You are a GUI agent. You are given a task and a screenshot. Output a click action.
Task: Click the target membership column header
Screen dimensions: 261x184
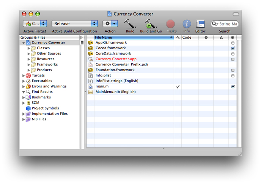click(x=233, y=37)
